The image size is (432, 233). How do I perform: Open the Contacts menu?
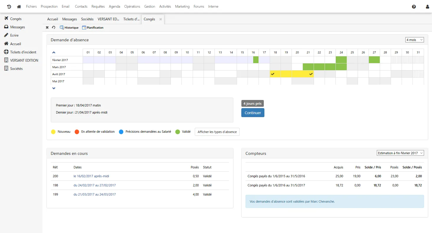coord(81,6)
